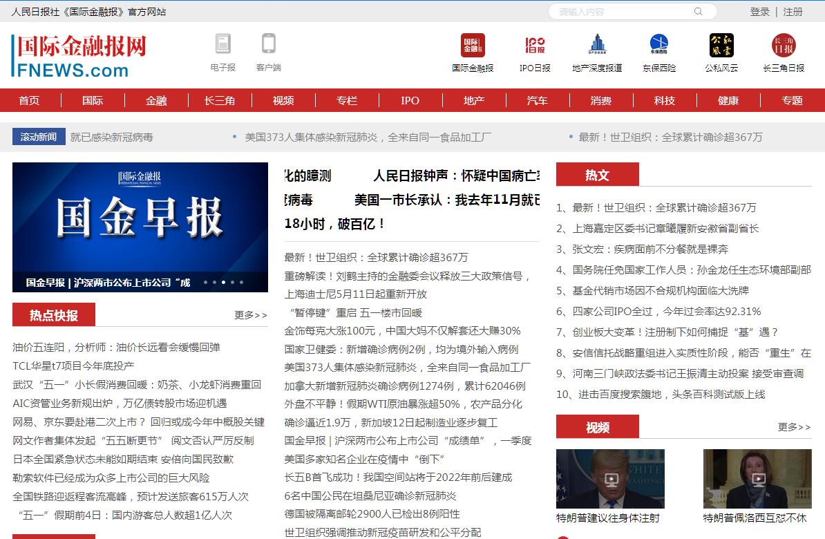Open the 电子报 e-paper icon
The width and height of the screenshot is (825, 539).
tap(222, 44)
